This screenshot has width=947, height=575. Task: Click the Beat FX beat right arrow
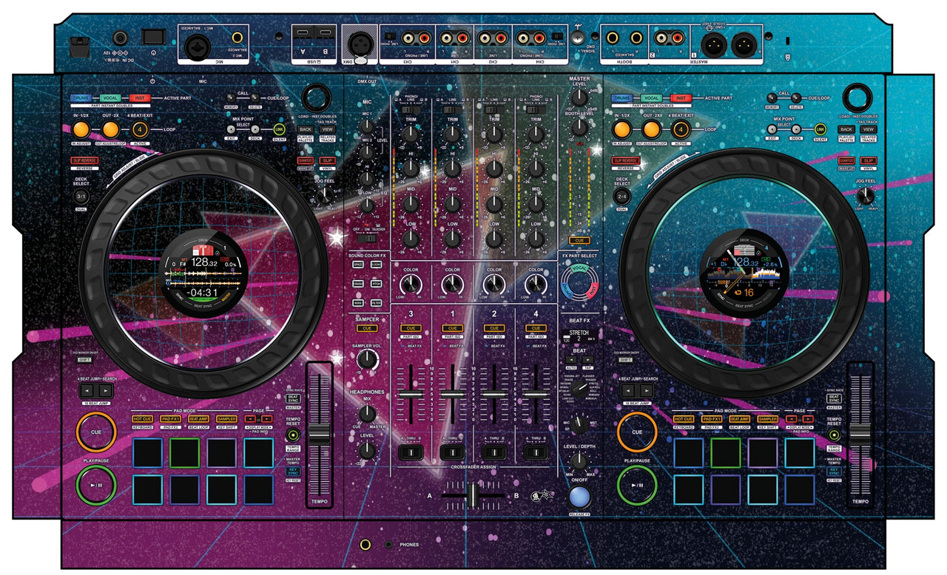tap(588, 360)
